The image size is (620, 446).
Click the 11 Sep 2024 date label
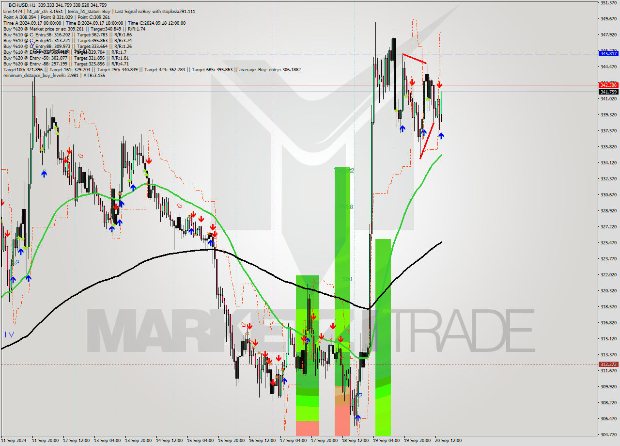click(x=14, y=441)
